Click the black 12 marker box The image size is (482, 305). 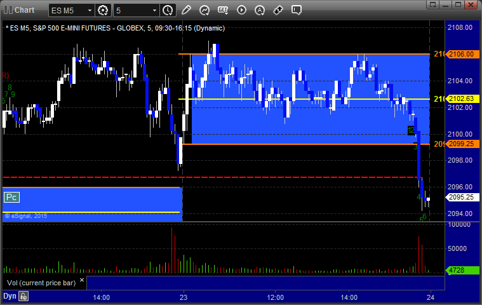tap(411, 130)
